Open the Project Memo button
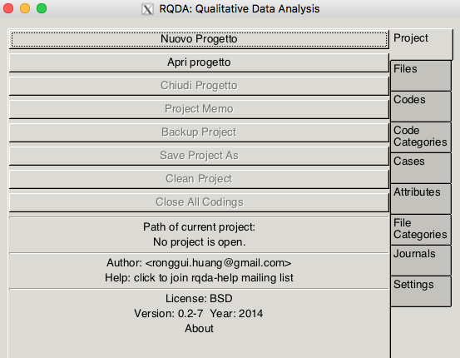 (x=199, y=109)
